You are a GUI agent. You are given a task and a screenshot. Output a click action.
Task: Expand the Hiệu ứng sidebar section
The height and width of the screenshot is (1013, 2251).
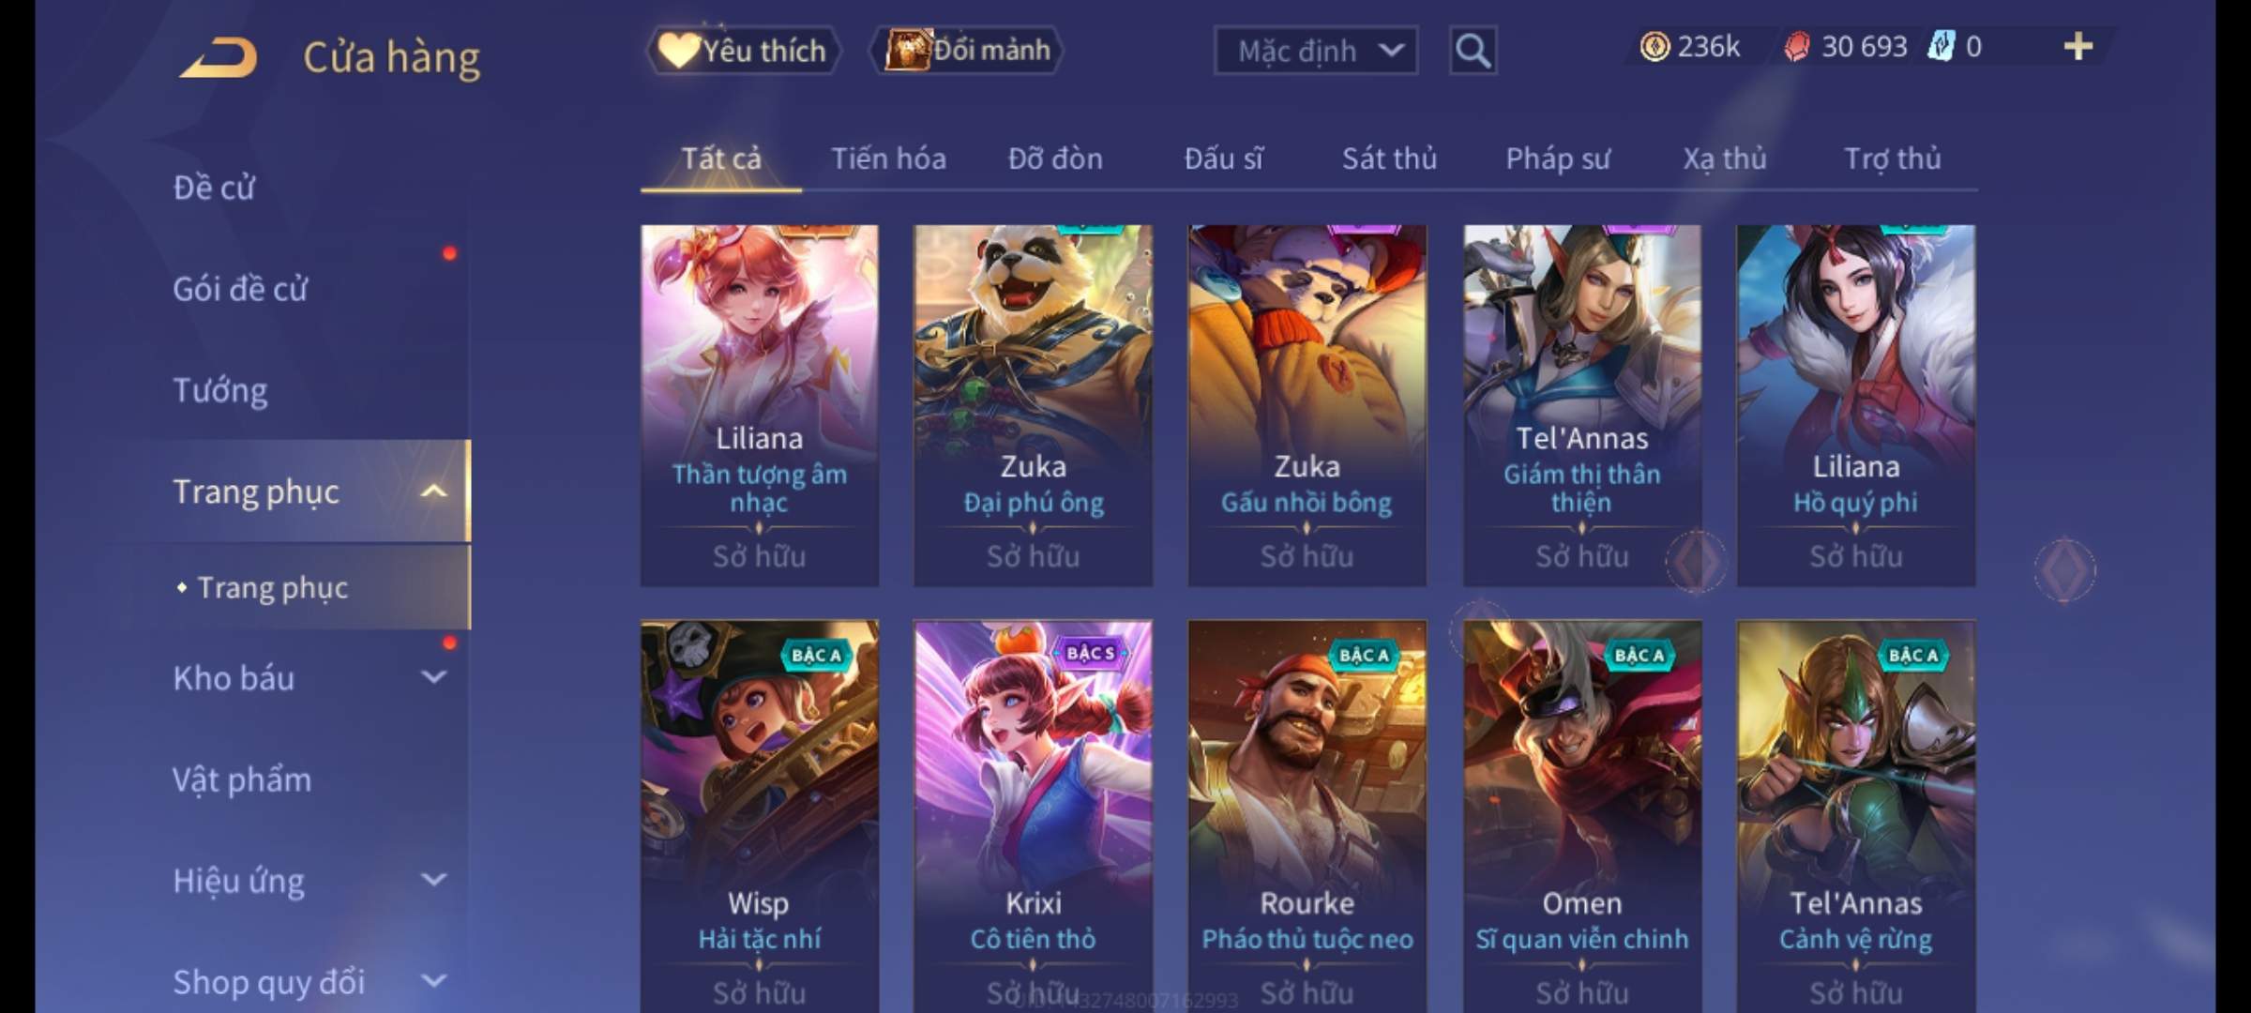coord(433,880)
